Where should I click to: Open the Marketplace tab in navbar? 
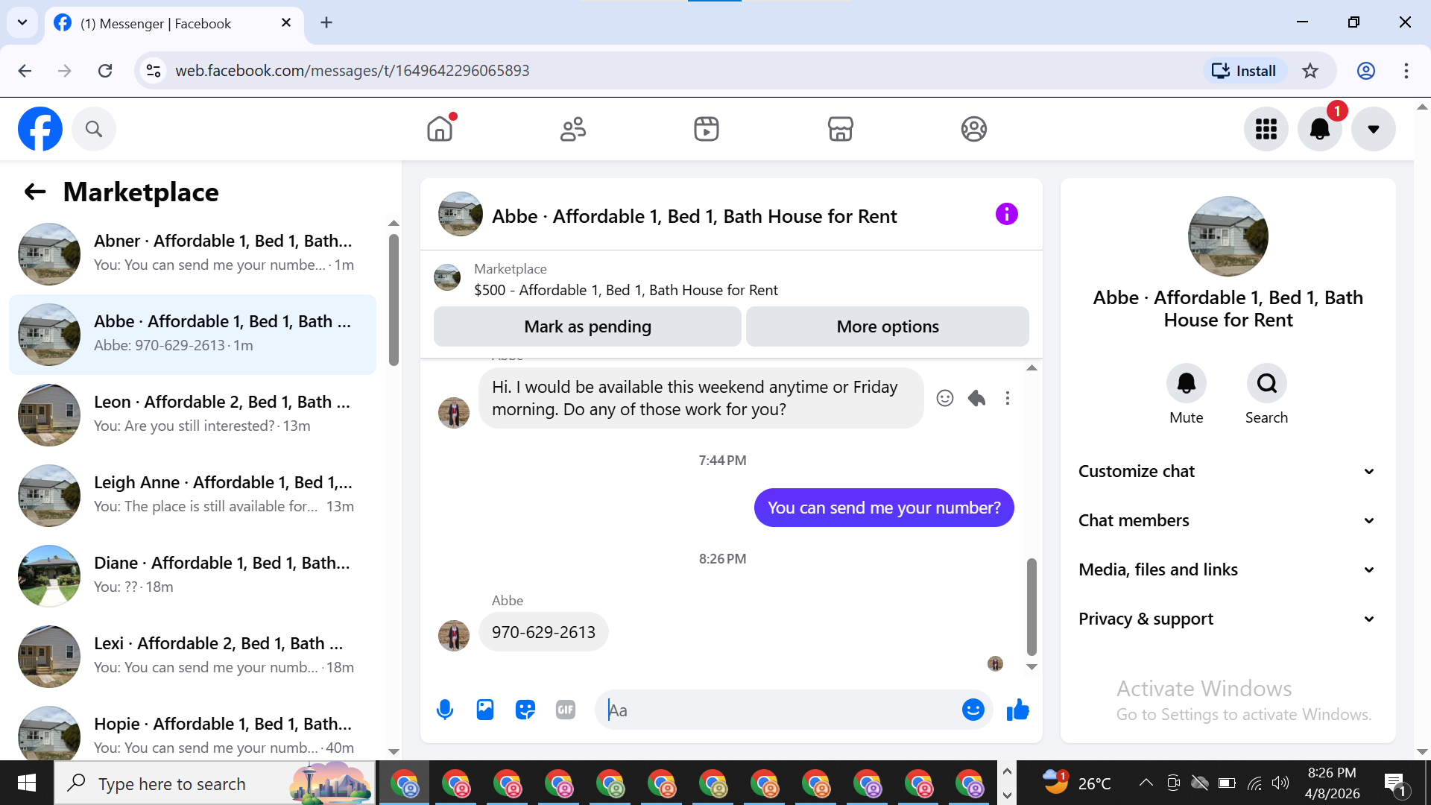pos(840,129)
